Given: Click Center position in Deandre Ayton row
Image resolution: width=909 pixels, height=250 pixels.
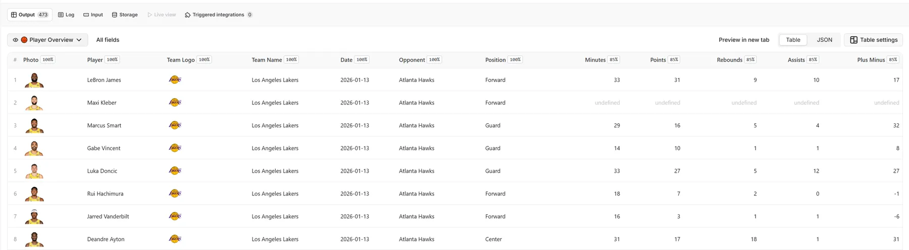Looking at the screenshot, I should point(493,239).
